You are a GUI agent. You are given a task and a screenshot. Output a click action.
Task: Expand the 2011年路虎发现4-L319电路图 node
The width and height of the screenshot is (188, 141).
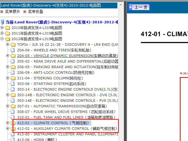pyautogui.click(x=2, y=33)
